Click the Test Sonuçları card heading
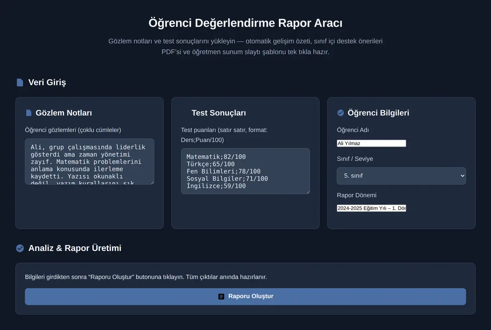The image size is (491, 330). [x=218, y=113]
